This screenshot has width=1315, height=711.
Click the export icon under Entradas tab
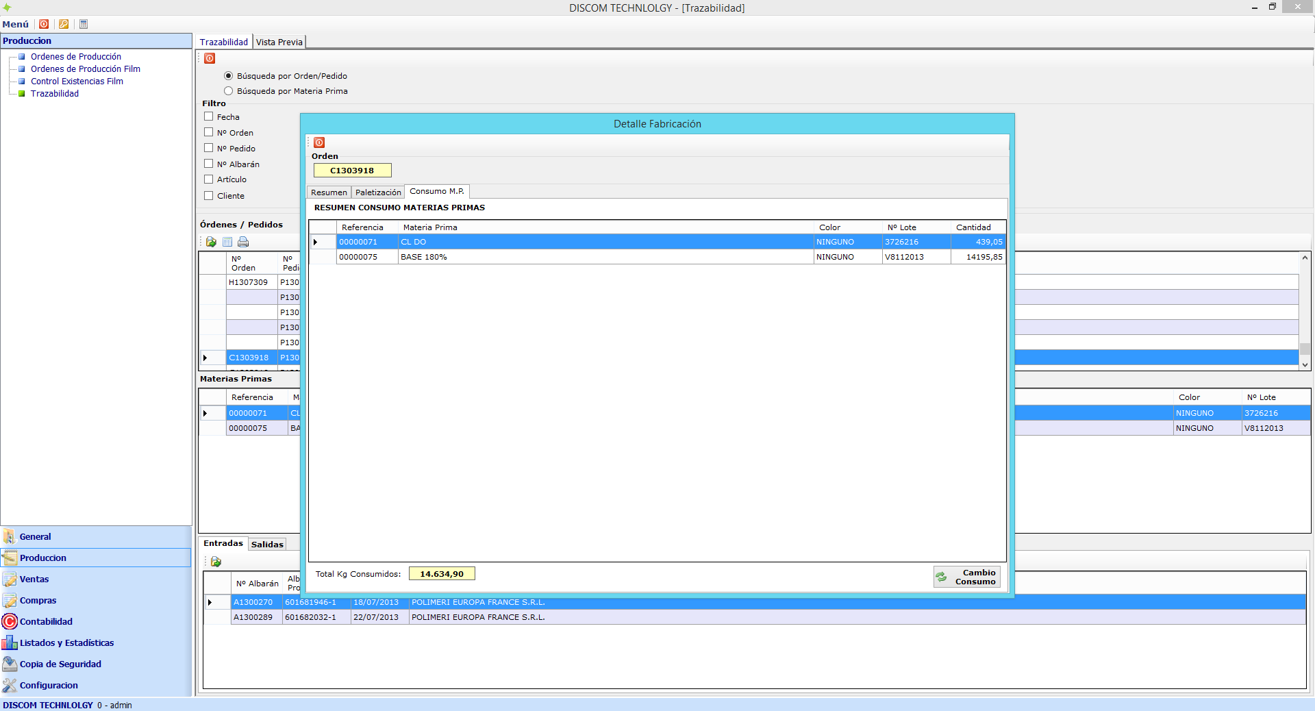tap(216, 562)
